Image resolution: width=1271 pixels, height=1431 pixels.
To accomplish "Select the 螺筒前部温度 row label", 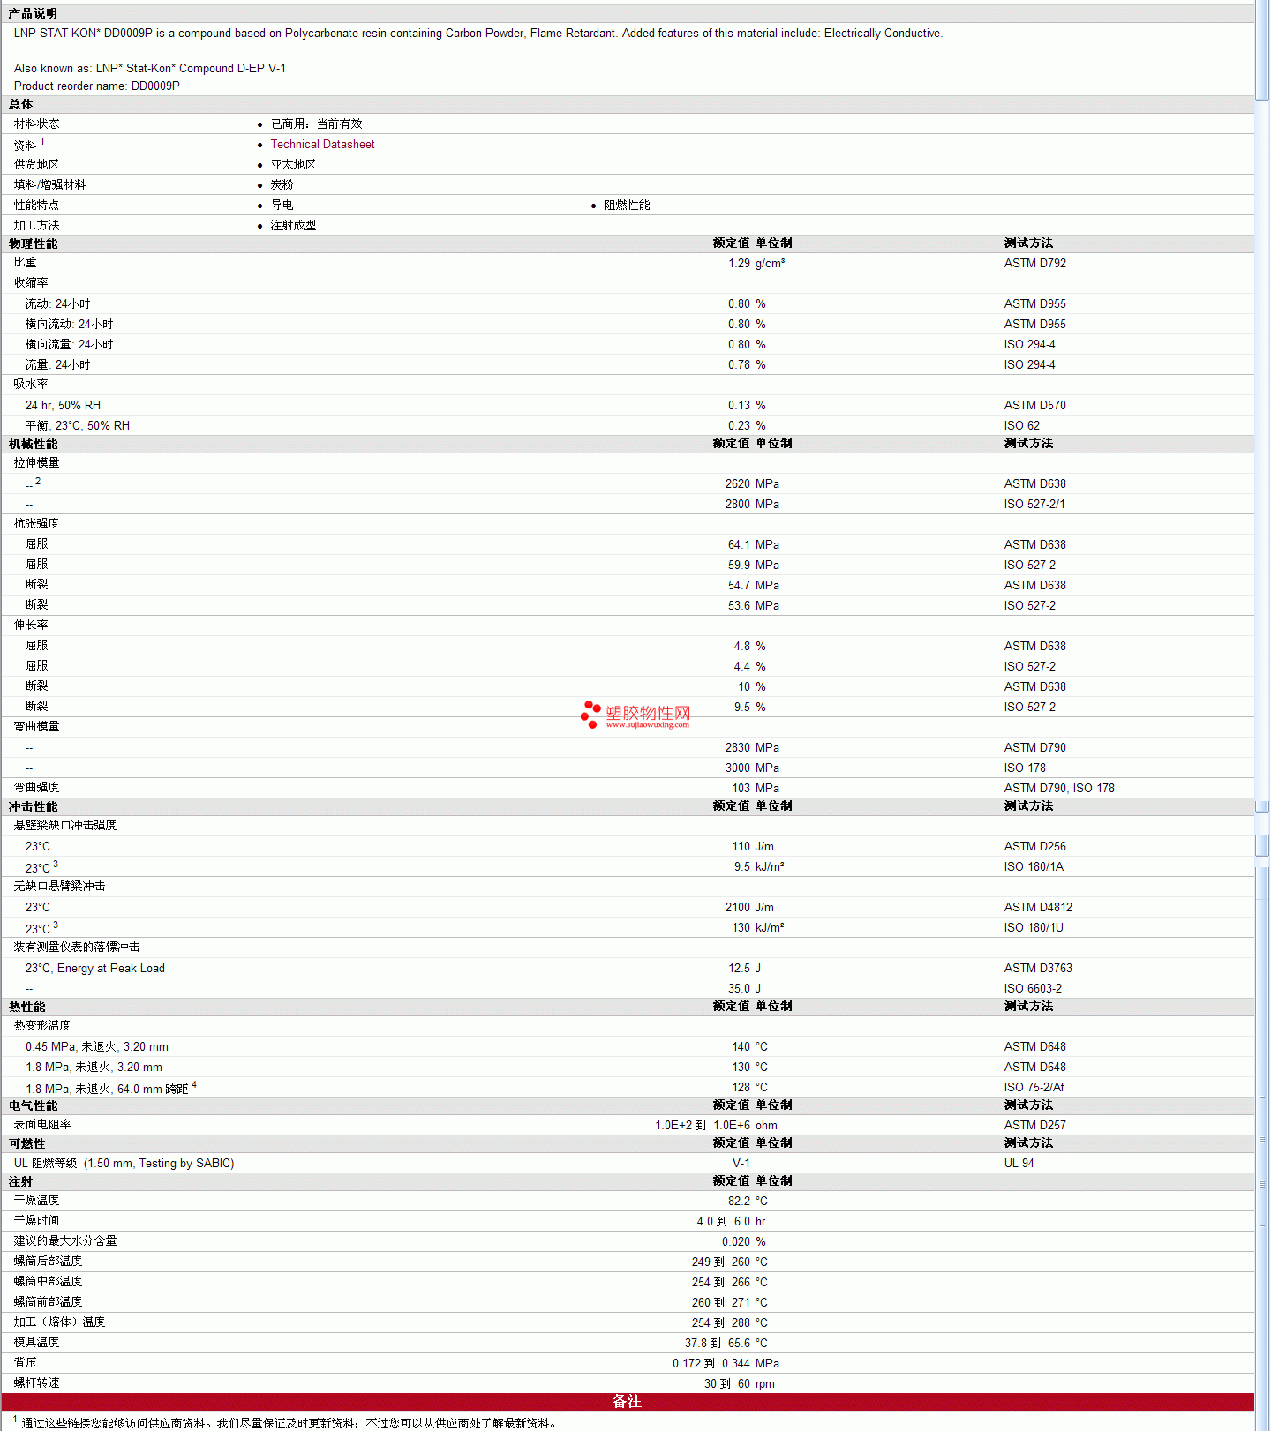I will point(48,1301).
